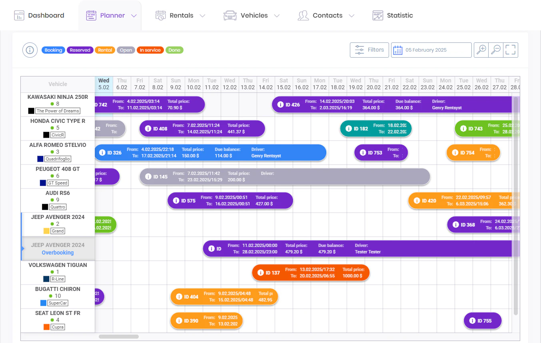Viewport: 541px width, 343px height.
Task: Click the Overbooking link under Jeep Avenger 2024
Action: (58, 252)
